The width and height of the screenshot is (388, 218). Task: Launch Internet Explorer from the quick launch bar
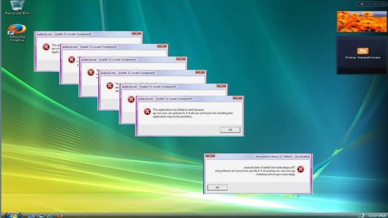pos(50,216)
